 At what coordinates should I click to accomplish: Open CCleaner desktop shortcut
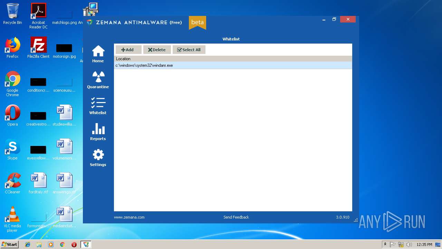pos(12,183)
